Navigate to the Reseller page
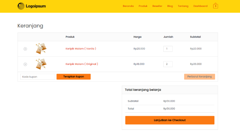Viewport: 240px width, 132px height. (x=157, y=6)
